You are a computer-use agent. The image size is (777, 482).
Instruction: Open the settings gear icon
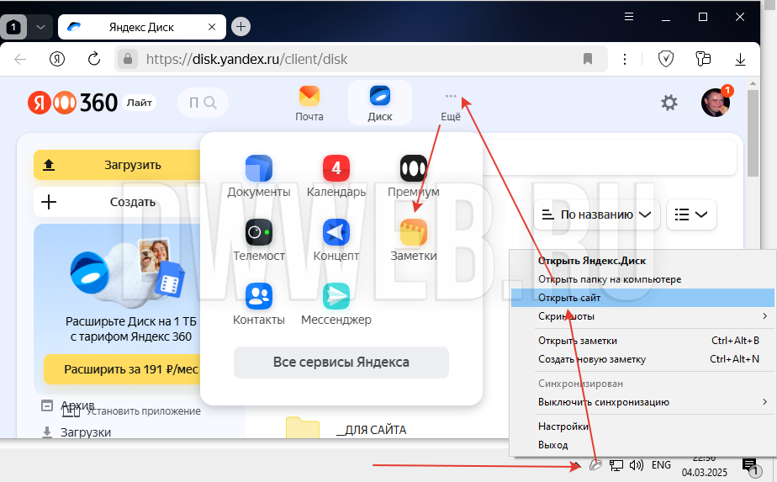(x=669, y=103)
